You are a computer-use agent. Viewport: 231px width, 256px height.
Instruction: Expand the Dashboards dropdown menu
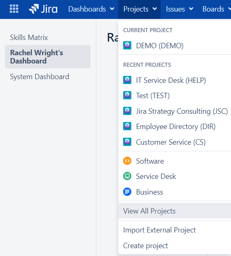coord(91,9)
